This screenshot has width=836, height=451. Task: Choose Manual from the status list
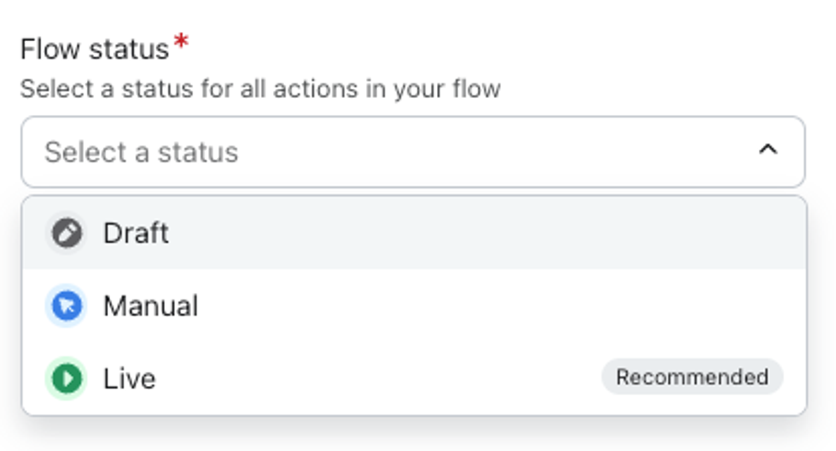[x=414, y=306]
